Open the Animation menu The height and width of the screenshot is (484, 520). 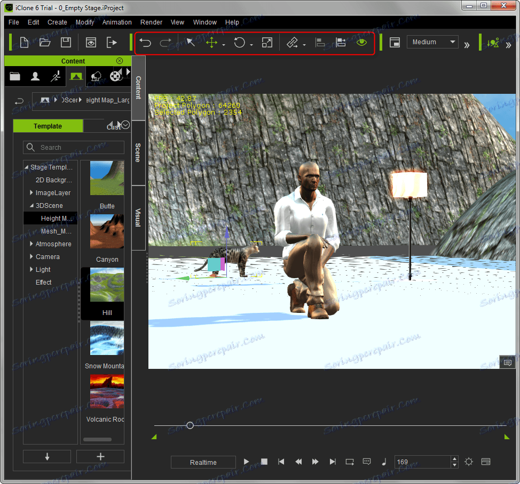coord(117,22)
